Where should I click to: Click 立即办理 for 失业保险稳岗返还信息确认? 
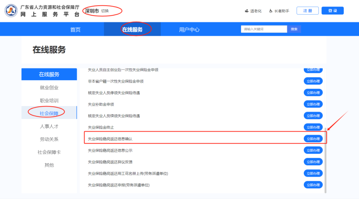(x=313, y=139)
